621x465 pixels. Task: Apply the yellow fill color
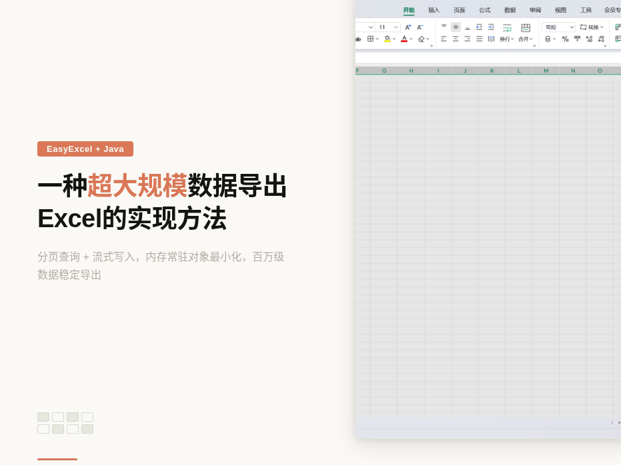(x=388, y=39)
